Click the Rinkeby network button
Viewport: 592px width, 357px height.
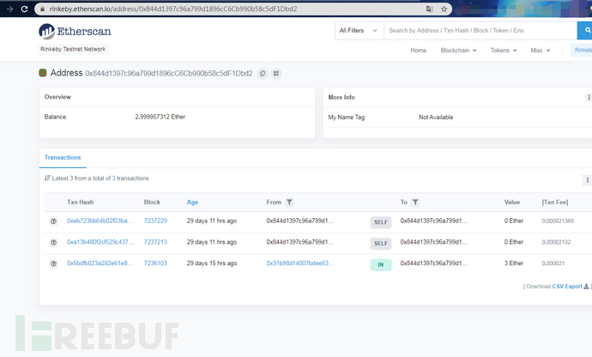point(582,51)
